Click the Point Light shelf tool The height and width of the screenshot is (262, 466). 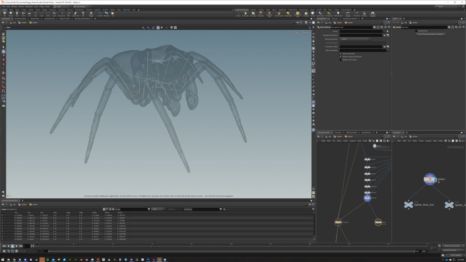pos(246,14)
